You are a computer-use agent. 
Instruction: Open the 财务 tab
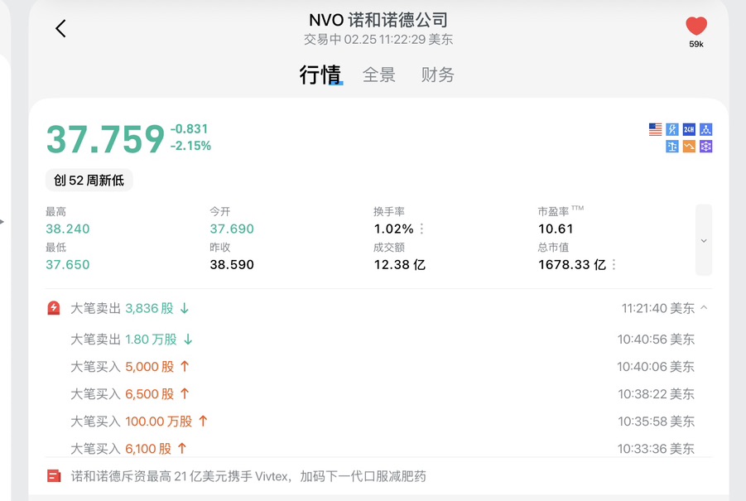click(437, 75)
